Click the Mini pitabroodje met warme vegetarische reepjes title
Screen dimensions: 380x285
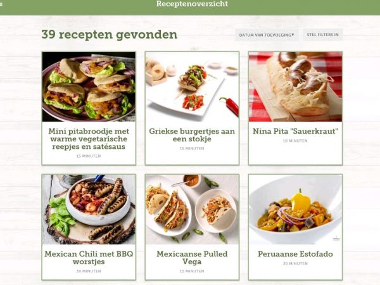point(89,139)
